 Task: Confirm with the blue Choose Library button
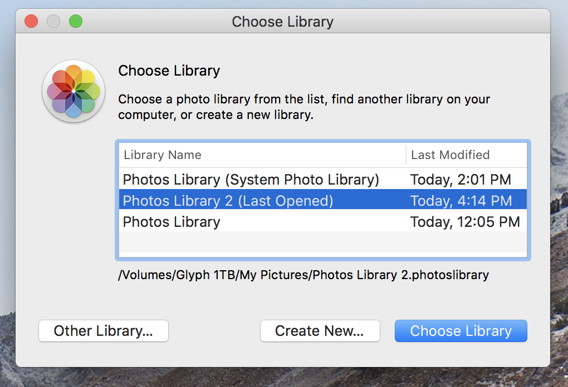pyautogui.click(x=461, y=331)
